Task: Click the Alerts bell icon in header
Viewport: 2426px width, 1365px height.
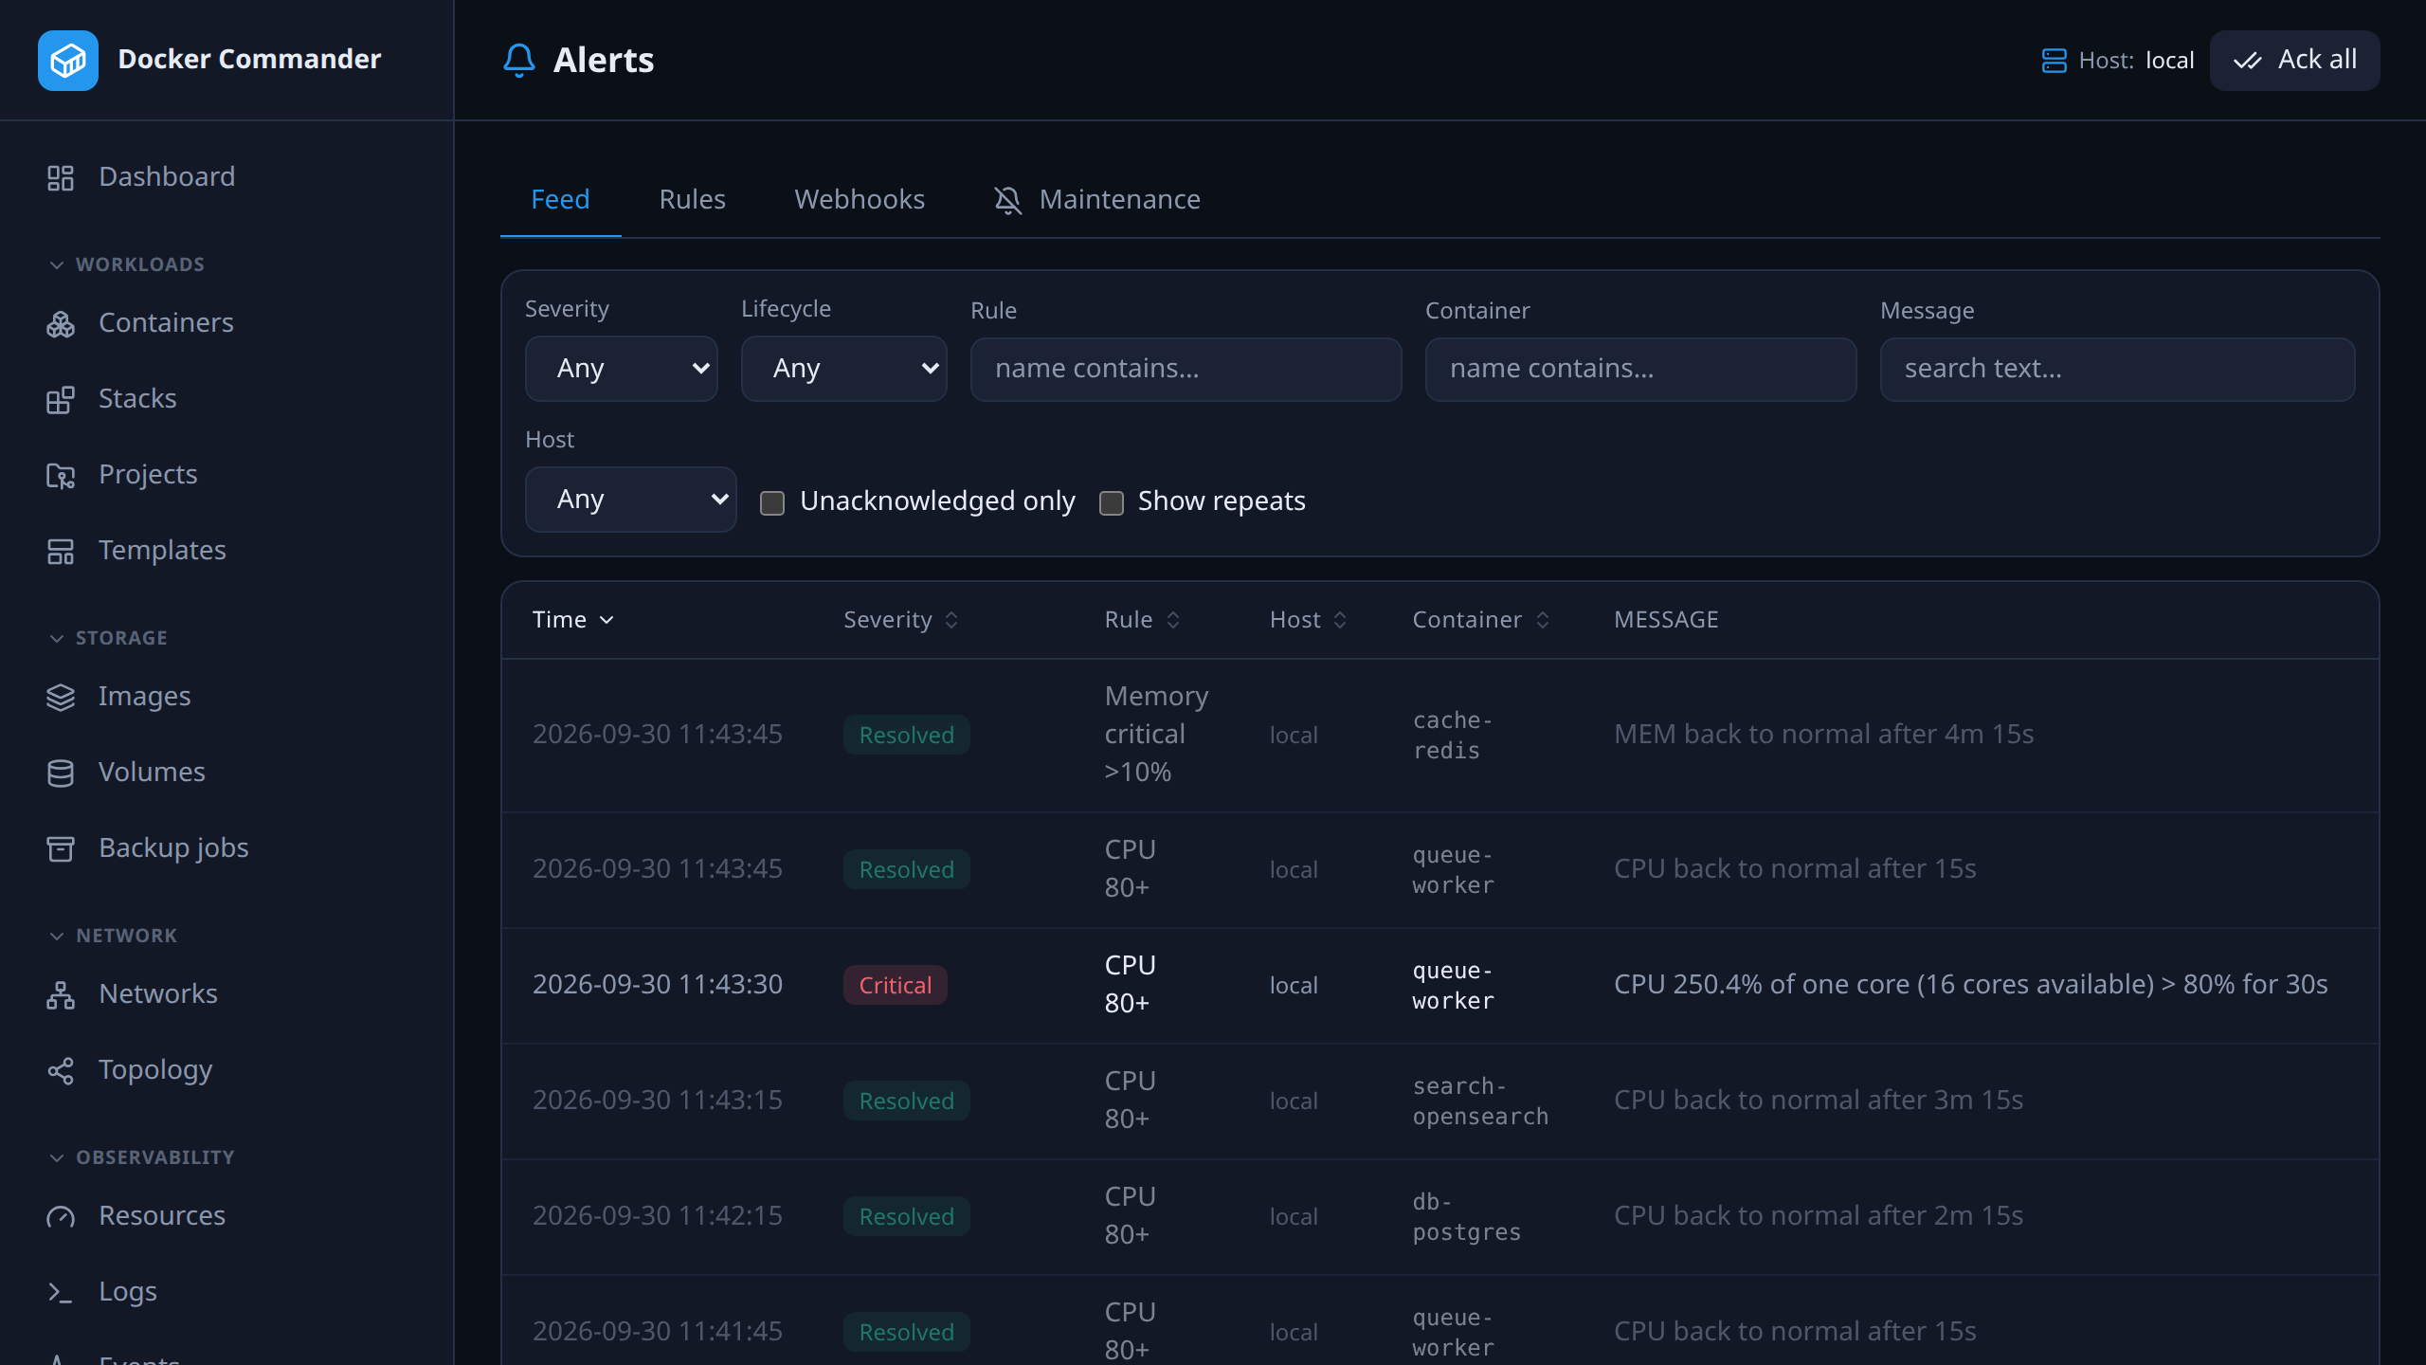Action: 519,61
